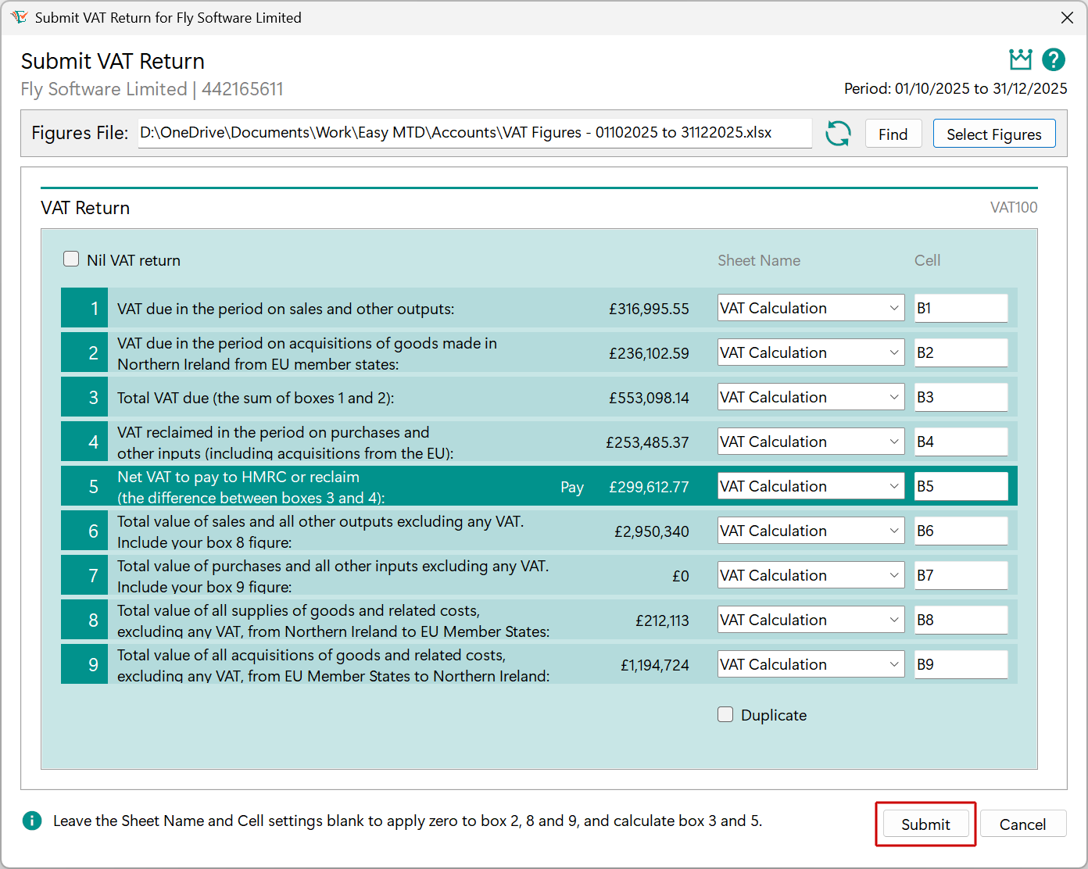
Task: Click the crown upgrade icon near top right
Action: click(x=1020, y=59)
